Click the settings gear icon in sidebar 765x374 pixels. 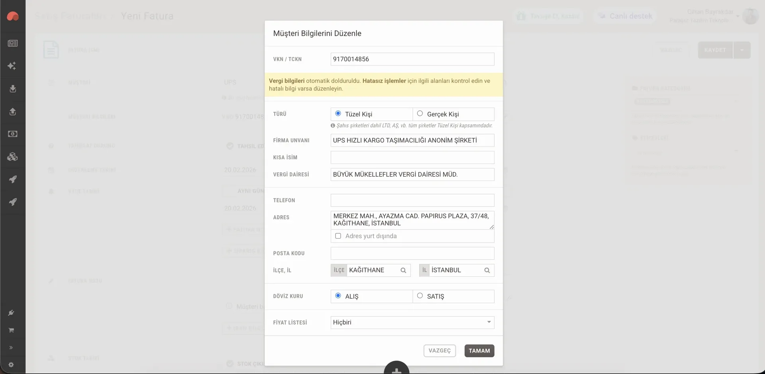pyautogui.click(x=11, y=364)
